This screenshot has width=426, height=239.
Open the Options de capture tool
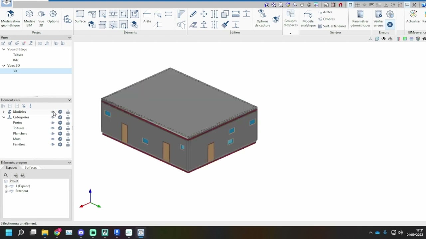(262, 18)
